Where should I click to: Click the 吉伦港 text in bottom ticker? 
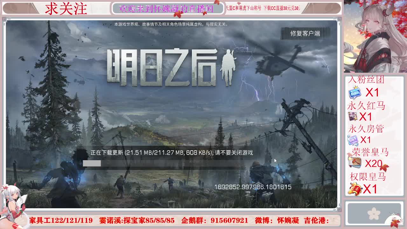(317, 220)
